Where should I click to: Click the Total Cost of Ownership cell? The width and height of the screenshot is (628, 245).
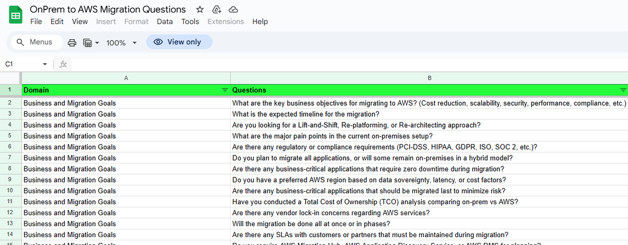click(429, 202)
